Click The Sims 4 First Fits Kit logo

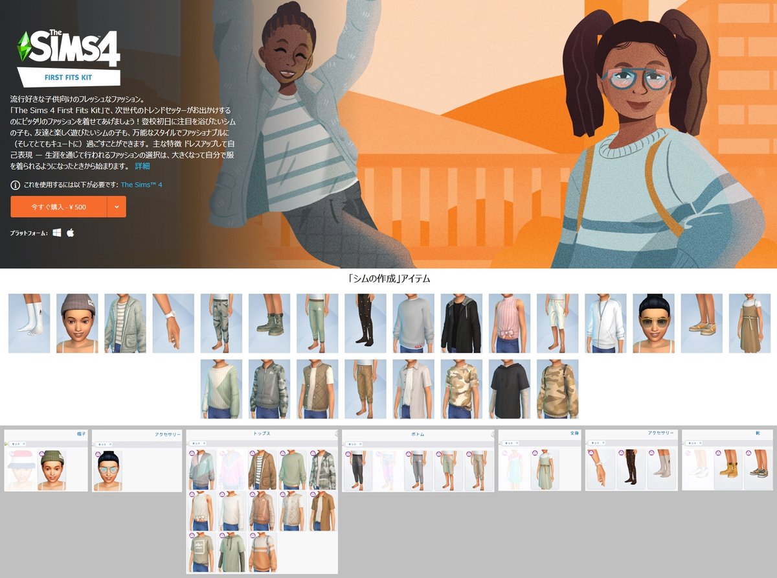[69, 59]
